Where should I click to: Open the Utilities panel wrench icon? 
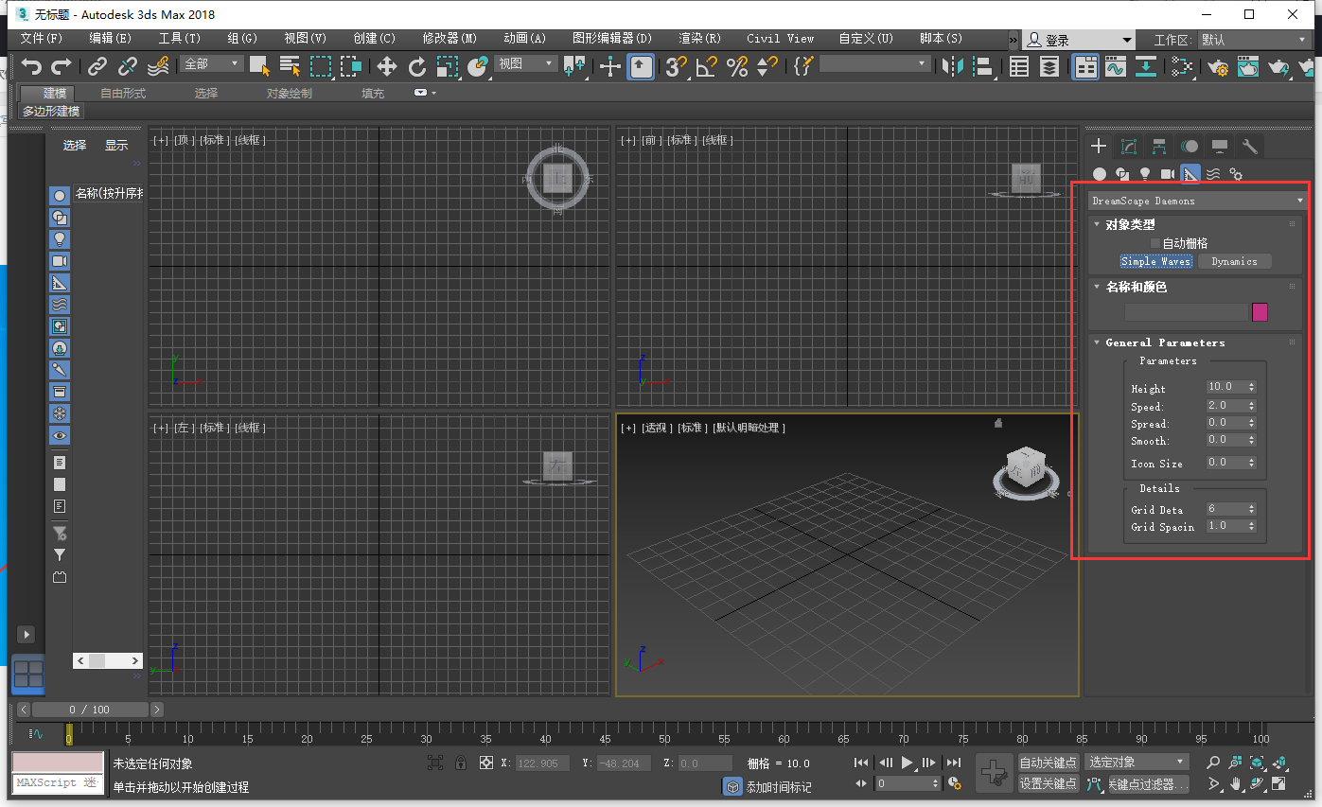(1250, 146)
